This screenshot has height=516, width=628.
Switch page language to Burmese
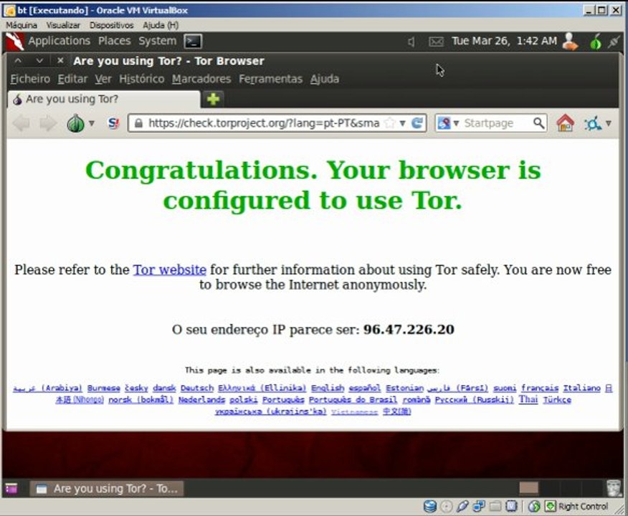coord(104,388)
